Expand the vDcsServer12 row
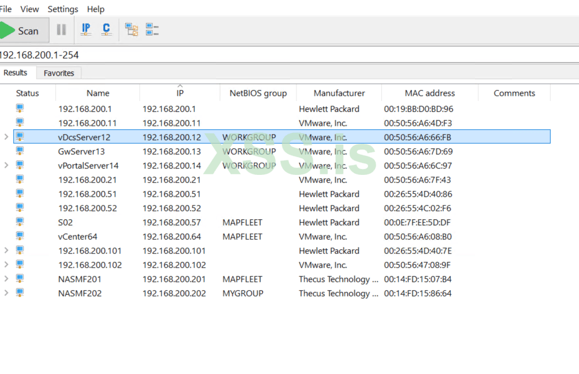Screen dimensions: 579x374 (x=6, y=137)
